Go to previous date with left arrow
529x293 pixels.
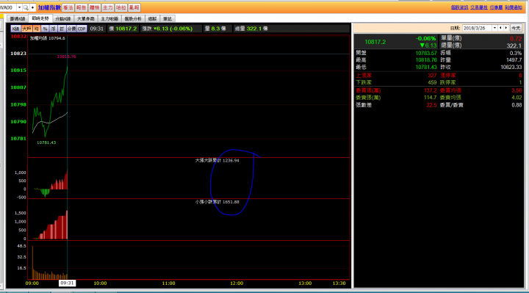tap(500, 28)
